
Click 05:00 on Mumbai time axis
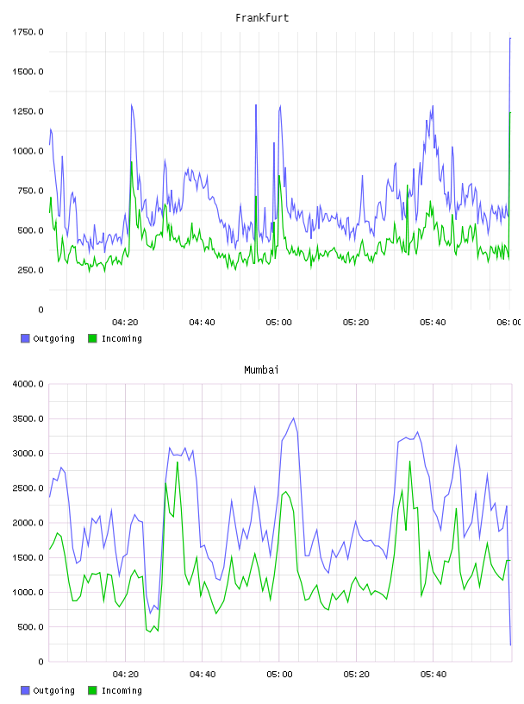[x=279, y=675]
